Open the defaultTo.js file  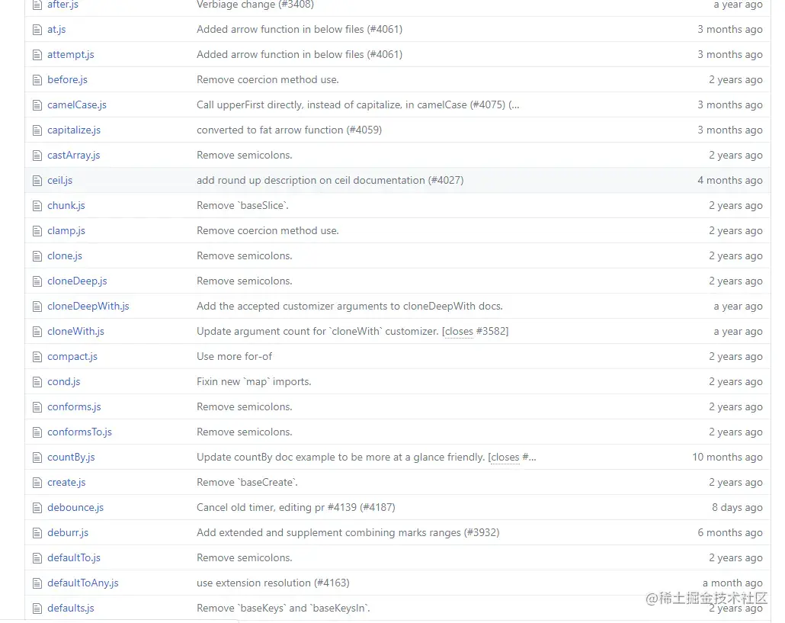[74, 558]
